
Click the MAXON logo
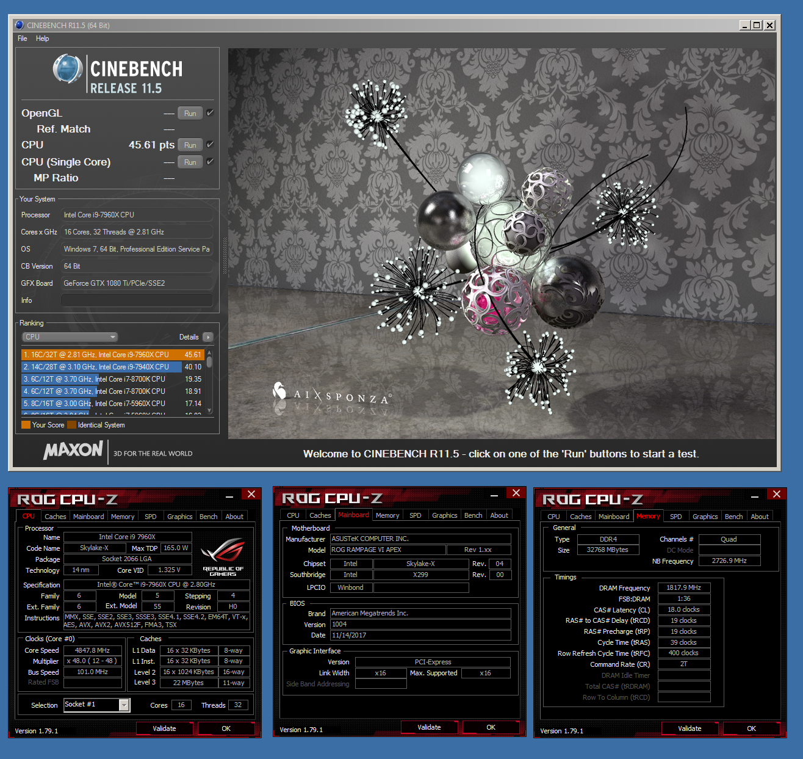coord(73,451)
